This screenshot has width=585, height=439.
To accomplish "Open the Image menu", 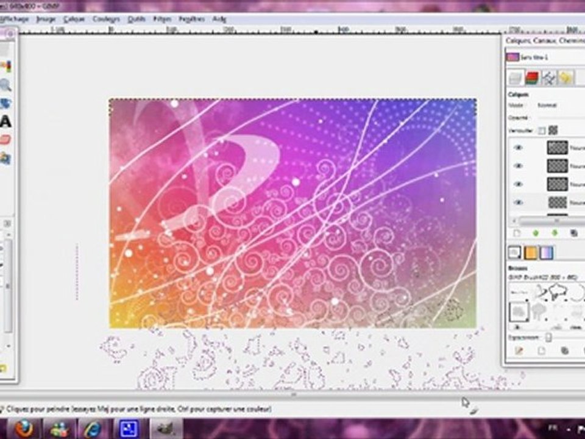I will [x=46, y=19].
